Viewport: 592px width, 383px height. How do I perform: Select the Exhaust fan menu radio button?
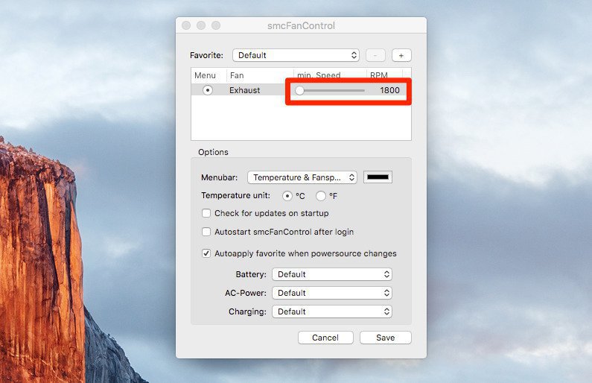click(207, 90)
